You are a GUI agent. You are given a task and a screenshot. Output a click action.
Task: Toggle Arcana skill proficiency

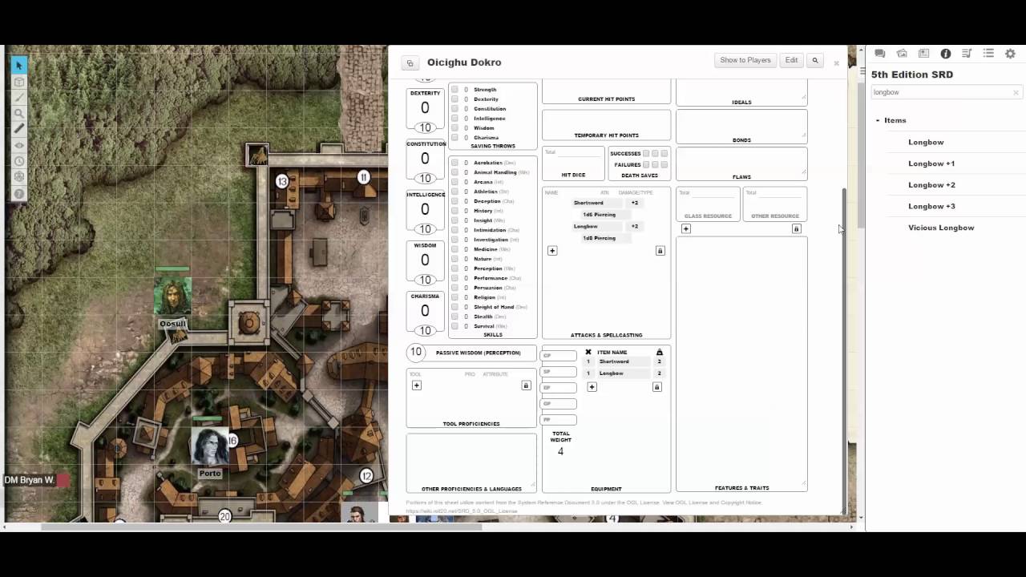(454, 182)
